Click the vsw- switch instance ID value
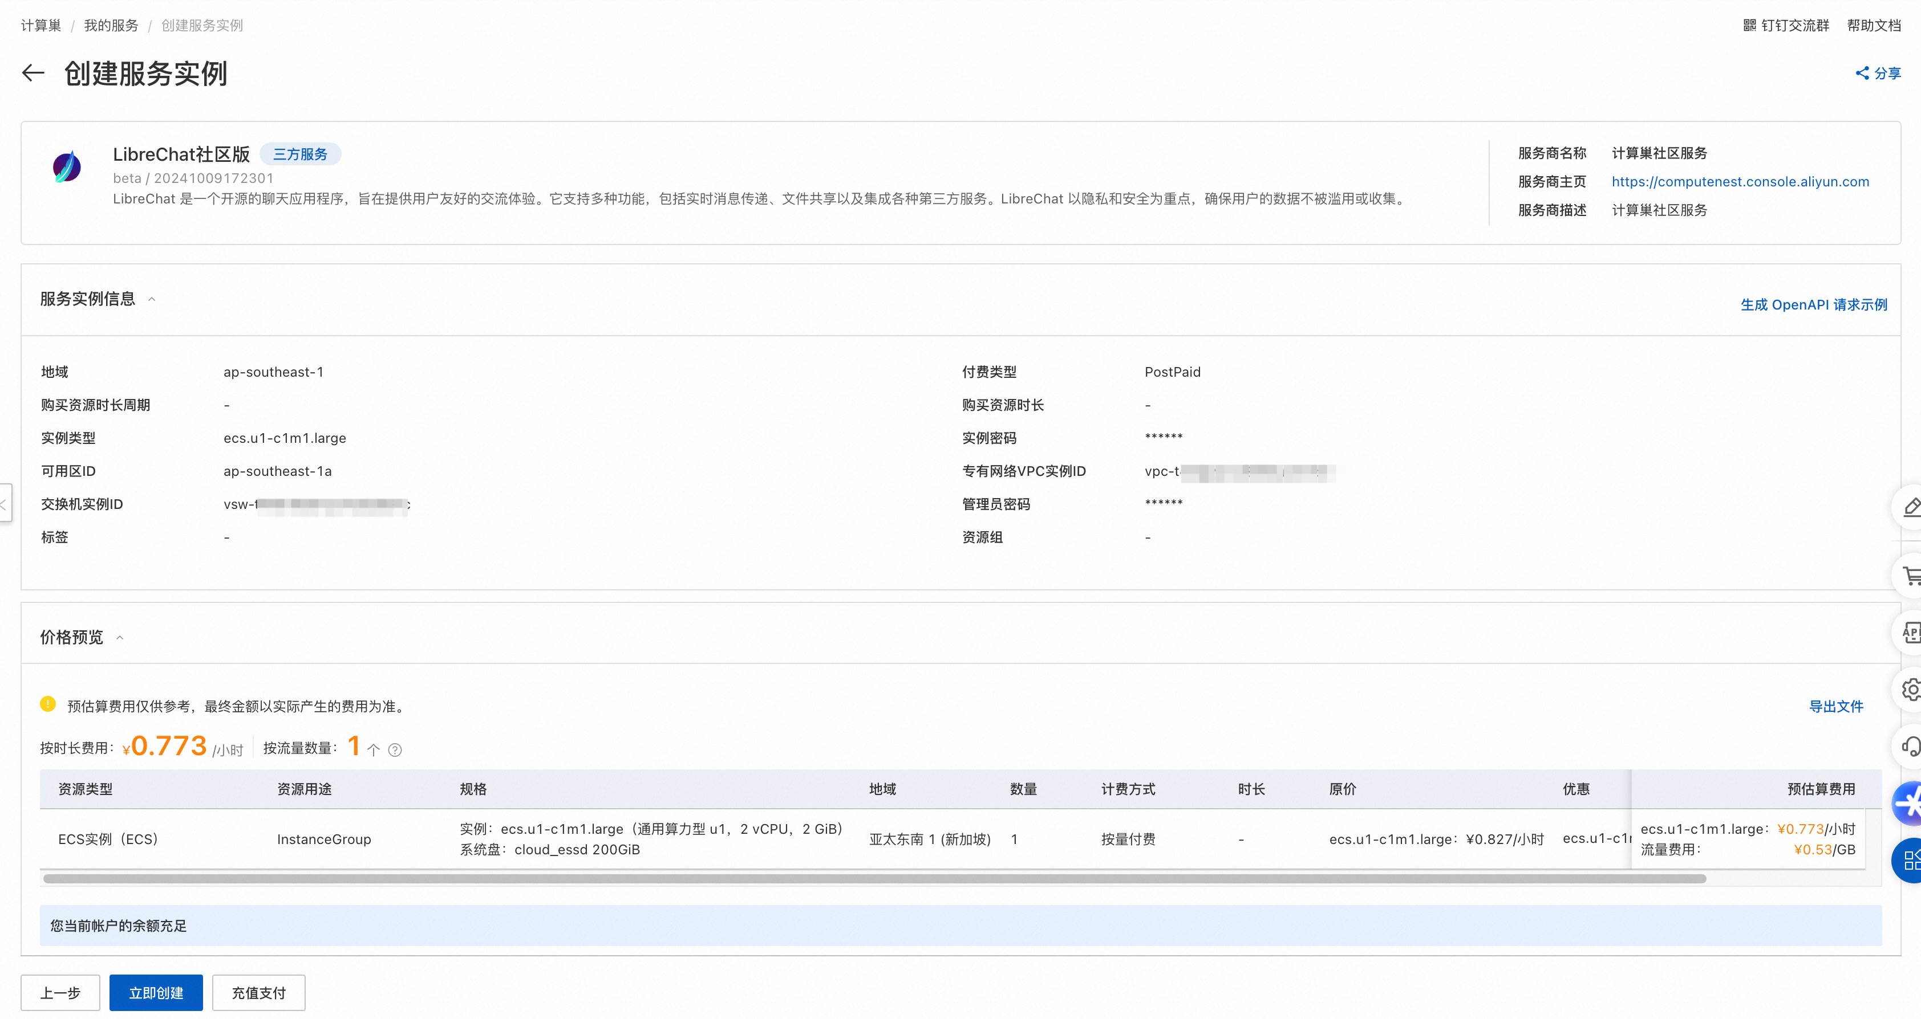Image resolution: width=1921 pixels, height=1019 pixels. tap(317, 504)
